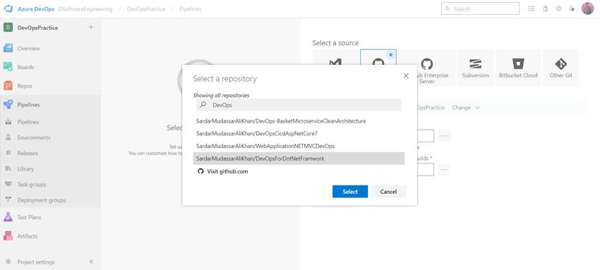This screenshot has height=270, width=600.
Task: Collapse the sidebar with double chevron
Action: point(91,262)
